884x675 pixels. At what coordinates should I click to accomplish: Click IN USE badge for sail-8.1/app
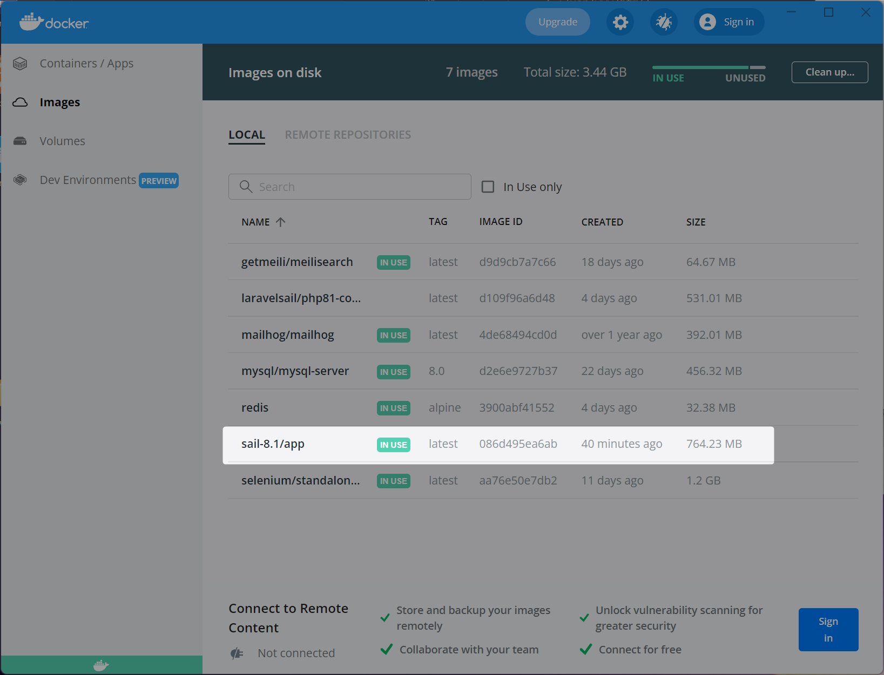click(394, 445)
